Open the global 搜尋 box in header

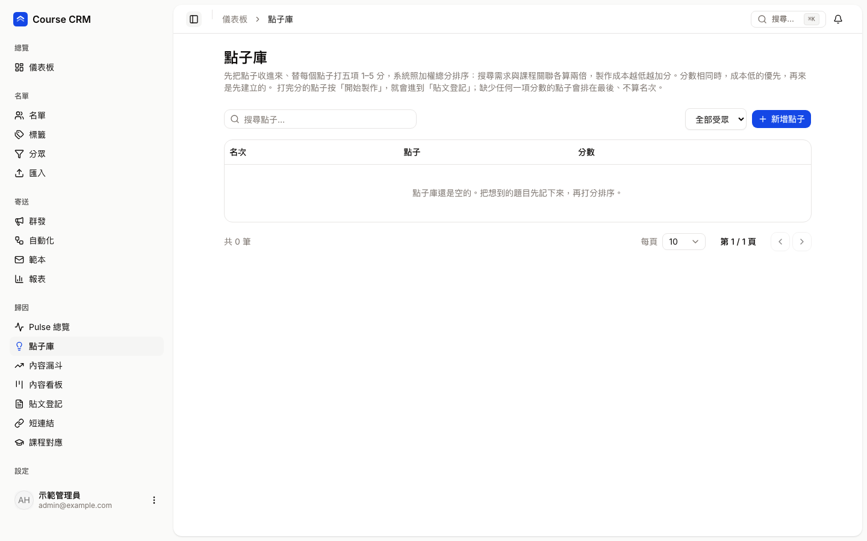(x=788, y=19)
